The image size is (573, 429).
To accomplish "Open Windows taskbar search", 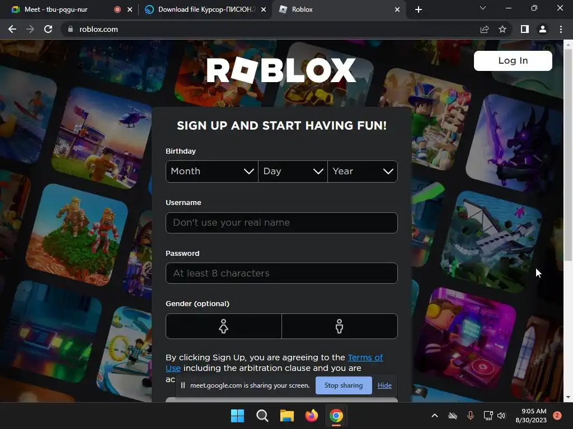I will click(x=262, y=416).
